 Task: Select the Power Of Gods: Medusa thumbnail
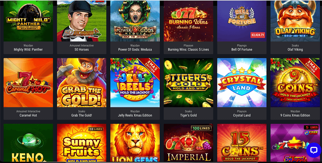pyautogui.click(x=135, y=21)
